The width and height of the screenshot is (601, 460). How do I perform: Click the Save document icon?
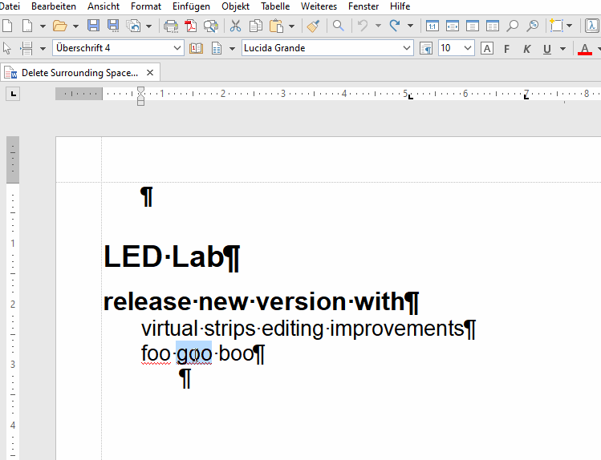[x=93, y=26]
